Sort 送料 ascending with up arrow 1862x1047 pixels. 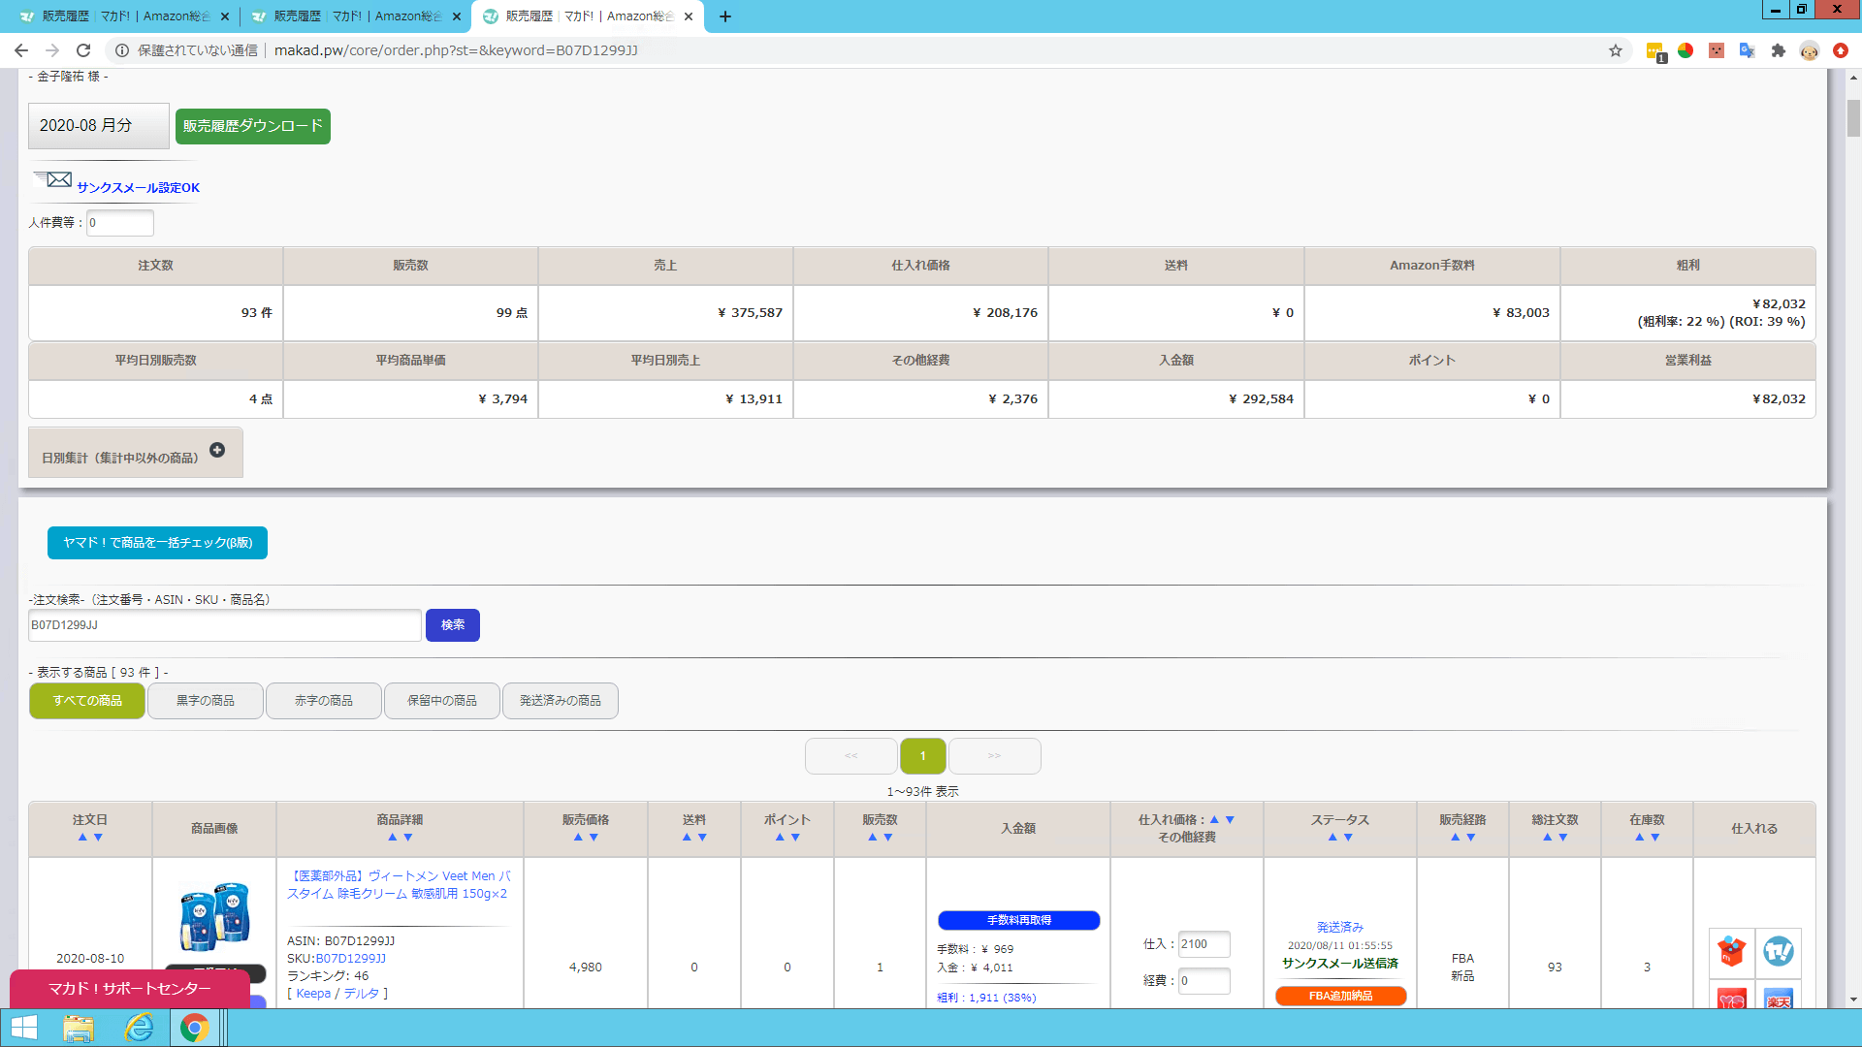pos(687,838)
